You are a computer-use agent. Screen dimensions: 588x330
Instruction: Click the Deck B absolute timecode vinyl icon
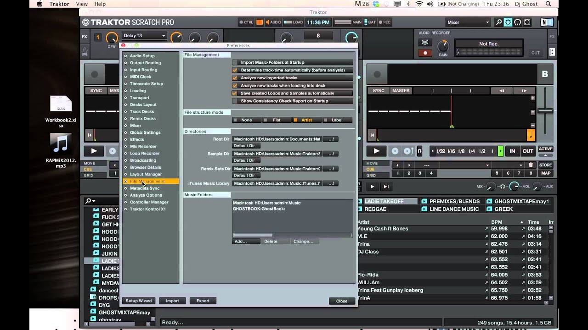[395, 151]
